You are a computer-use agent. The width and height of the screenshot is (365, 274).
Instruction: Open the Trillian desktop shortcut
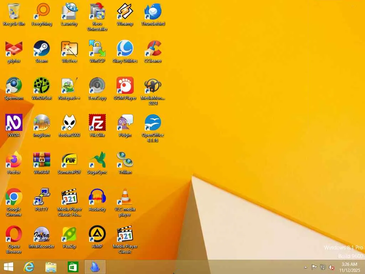coord(125,163)
